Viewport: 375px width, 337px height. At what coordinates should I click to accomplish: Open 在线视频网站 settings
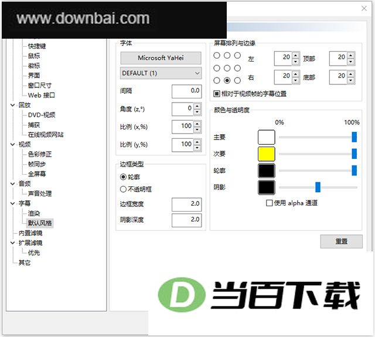click(x=46, y=134)
